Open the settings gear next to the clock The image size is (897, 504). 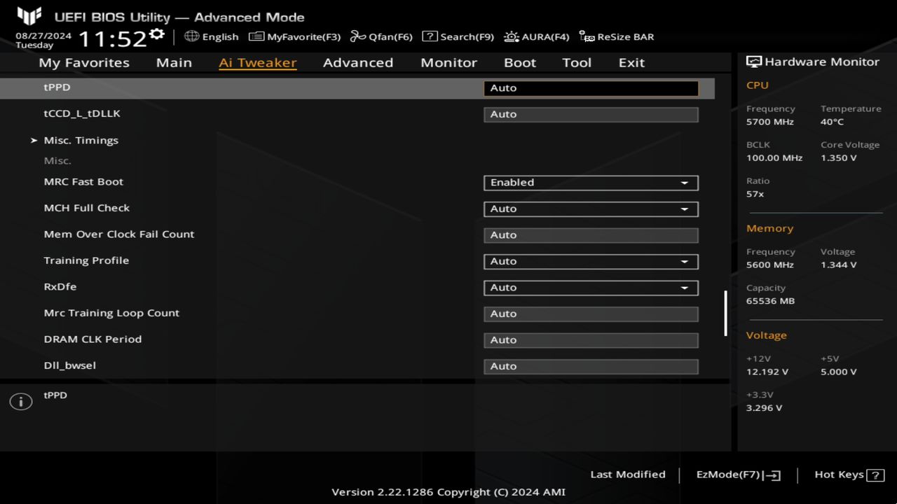tap(157, 35)
